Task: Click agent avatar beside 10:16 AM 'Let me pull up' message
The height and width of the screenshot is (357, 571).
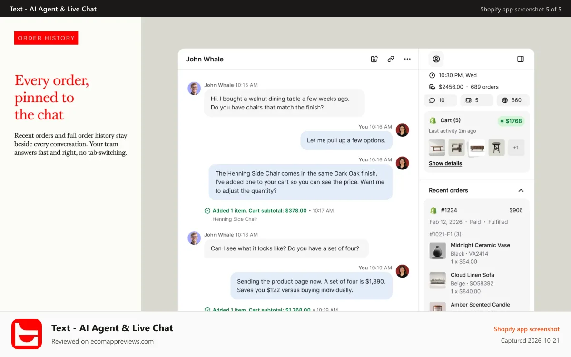Action: pos(403,130)
